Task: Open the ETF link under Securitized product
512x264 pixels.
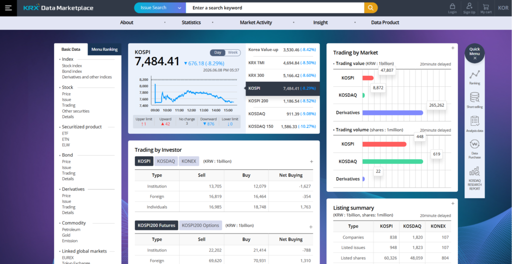Action: point(65,134)
